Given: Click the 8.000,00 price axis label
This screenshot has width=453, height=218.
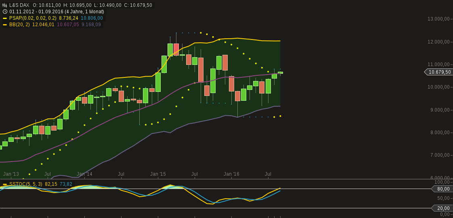Looking at the screenshot, I should pyautogui.click(x=440, y=133).
